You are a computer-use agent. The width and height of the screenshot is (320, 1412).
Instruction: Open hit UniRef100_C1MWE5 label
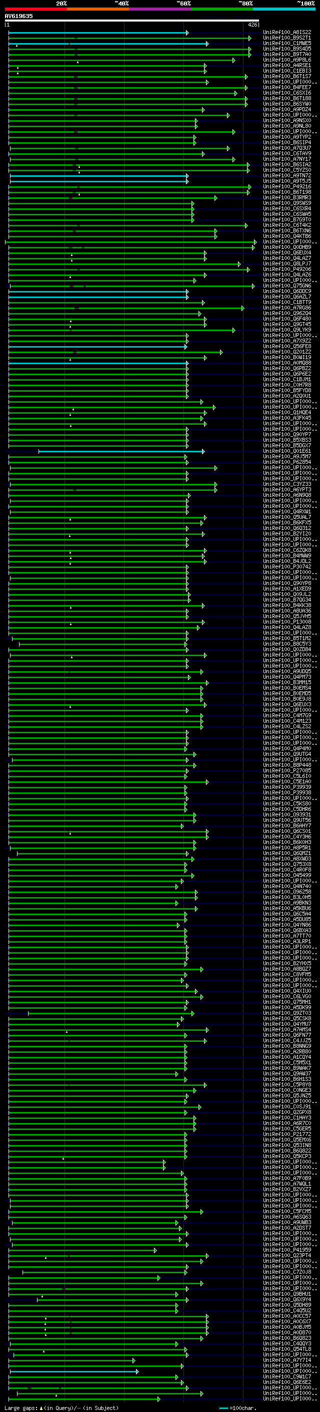point(287,43)
